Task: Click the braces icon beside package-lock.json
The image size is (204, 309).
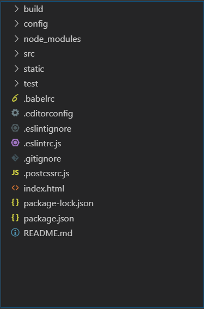Action: click(15, 202)
